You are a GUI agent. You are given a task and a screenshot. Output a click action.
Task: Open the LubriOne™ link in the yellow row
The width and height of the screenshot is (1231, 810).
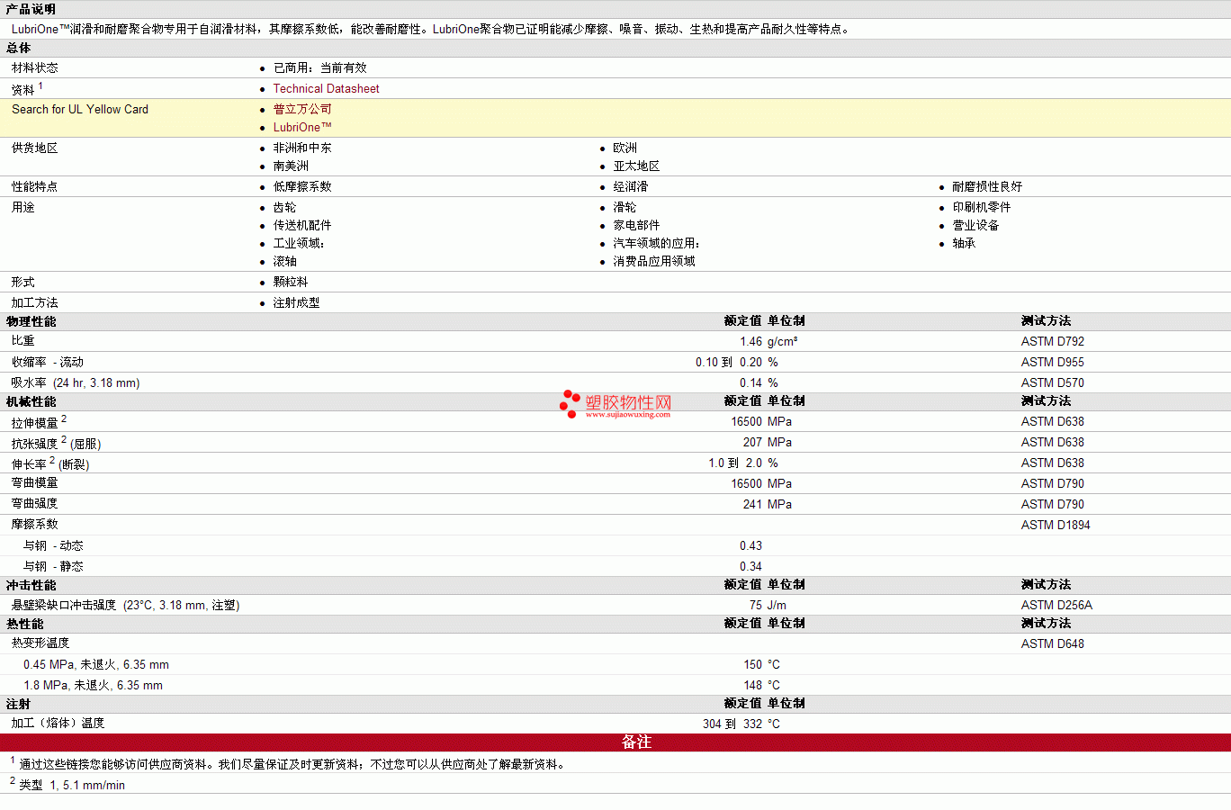point(302,127)
